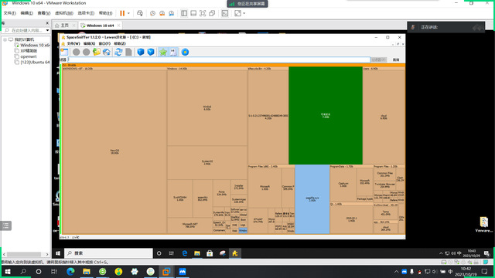Click the VMware snapshot clock icon

[x=152, y=13]
